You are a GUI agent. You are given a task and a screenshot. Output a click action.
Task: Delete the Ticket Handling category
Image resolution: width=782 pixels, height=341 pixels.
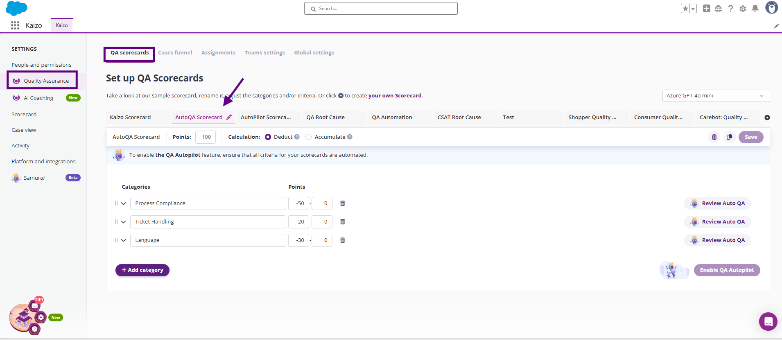pyautogui.click(x=343, y=222)
